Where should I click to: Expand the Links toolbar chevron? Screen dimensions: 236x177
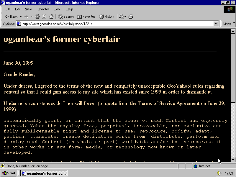233,23
